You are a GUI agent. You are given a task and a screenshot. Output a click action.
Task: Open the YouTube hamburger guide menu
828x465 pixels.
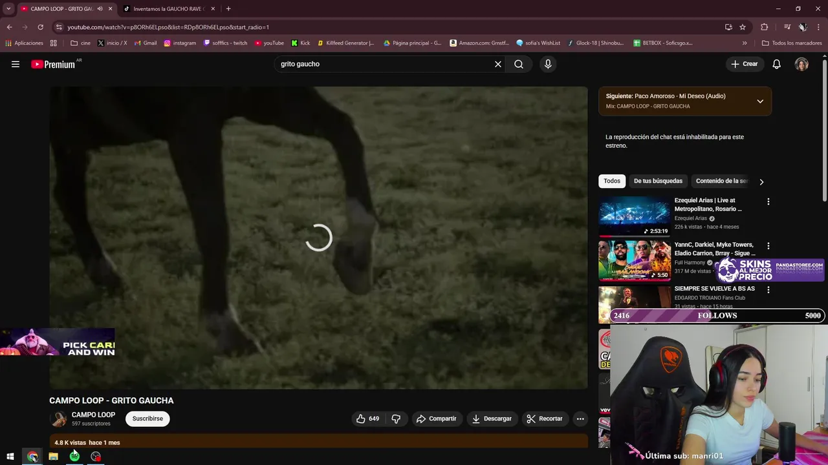click(16, 64)
